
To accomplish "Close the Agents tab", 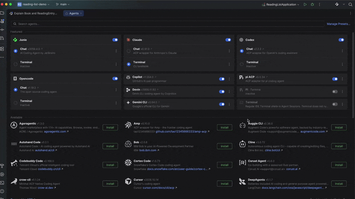I will pos(81,13).
